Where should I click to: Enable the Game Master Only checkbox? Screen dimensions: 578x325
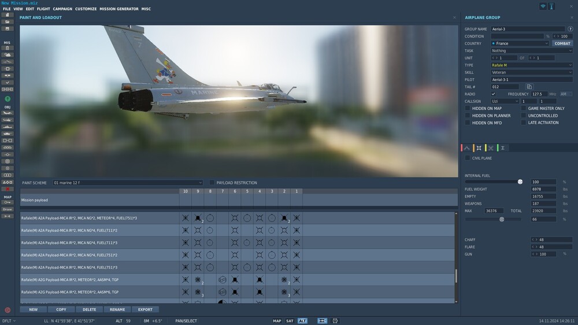tap(524, 109)
